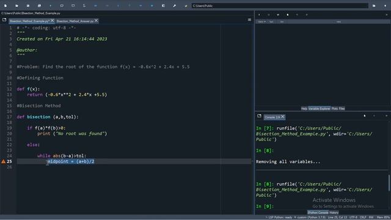Image resolution: width=391 pixels, height=220 pixels.
Task: Click the Save all files icon
Action: 39,5
